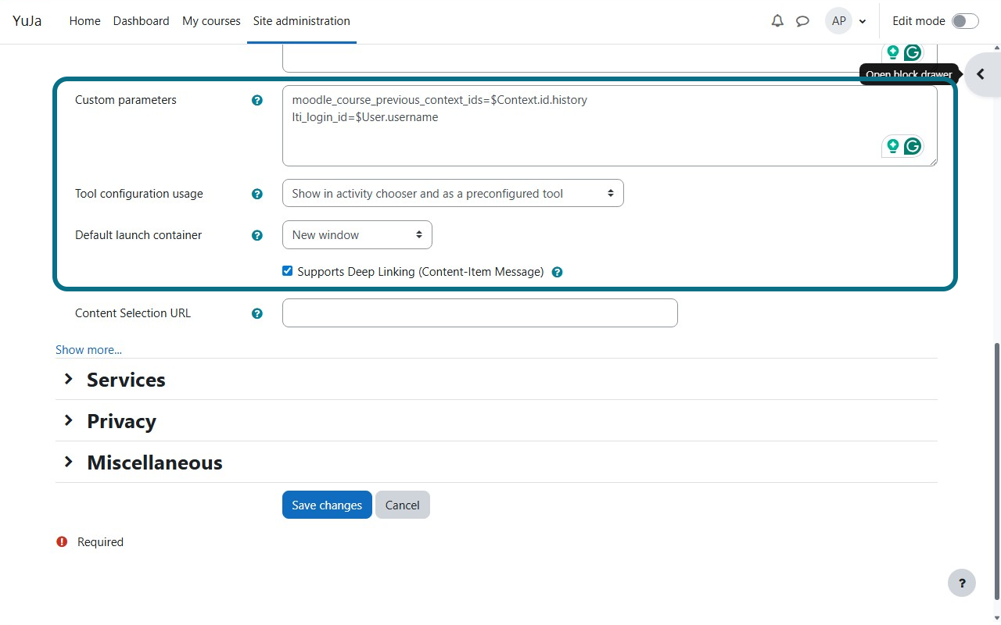1001x625 pixels.
Task: Click the YuJa site logo
Action: click(27, 21)
